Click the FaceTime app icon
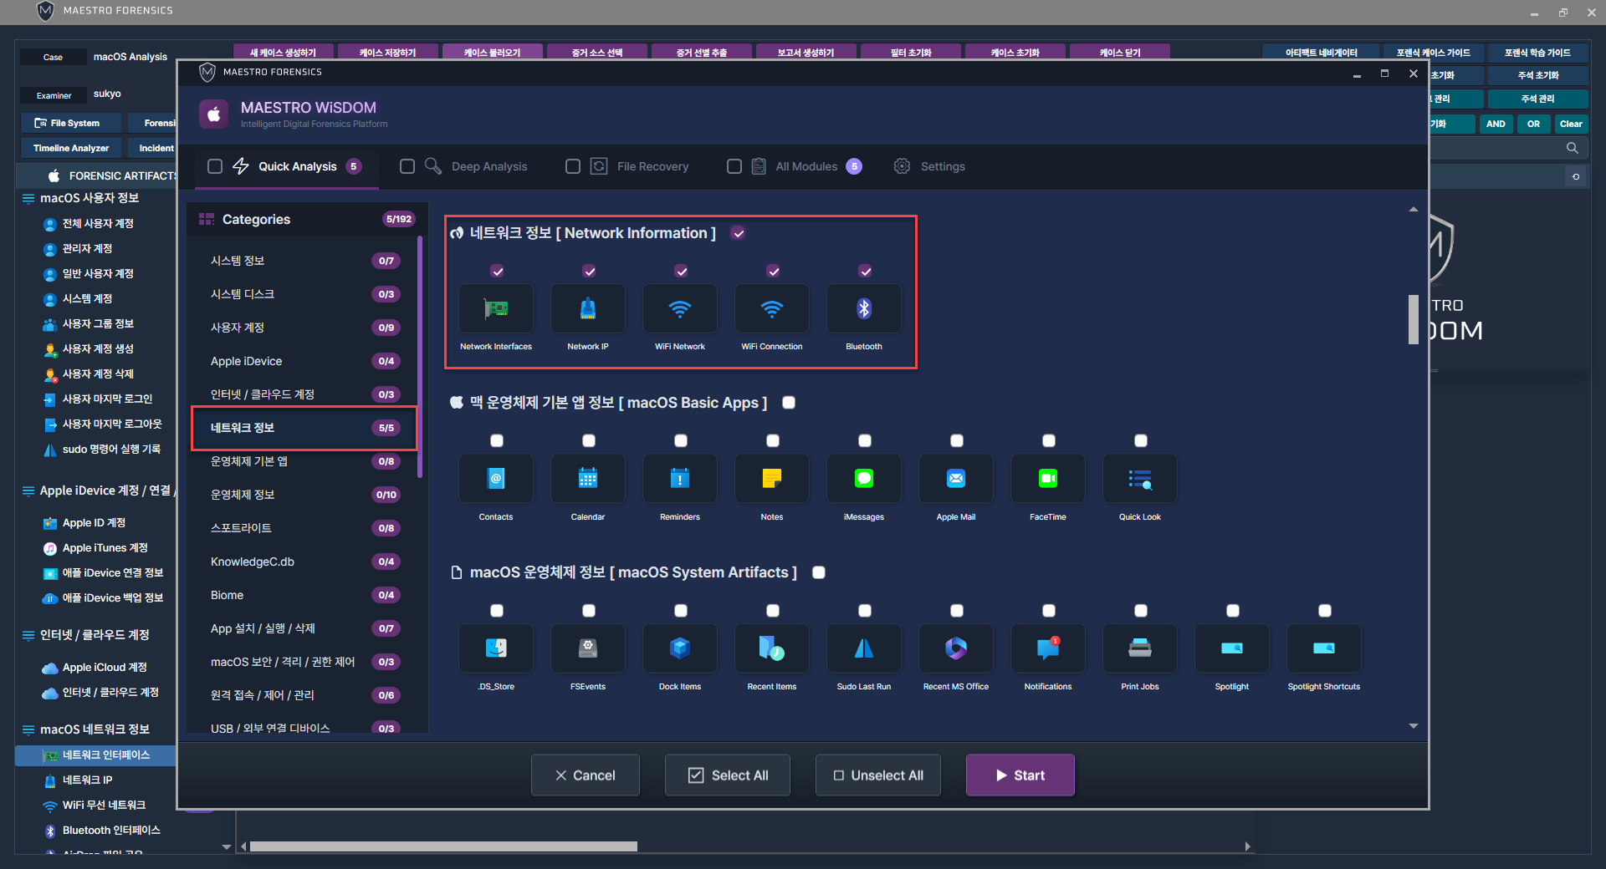Screen dimensions: 1606x869 pyautogui.click(x=1047, y=479)
